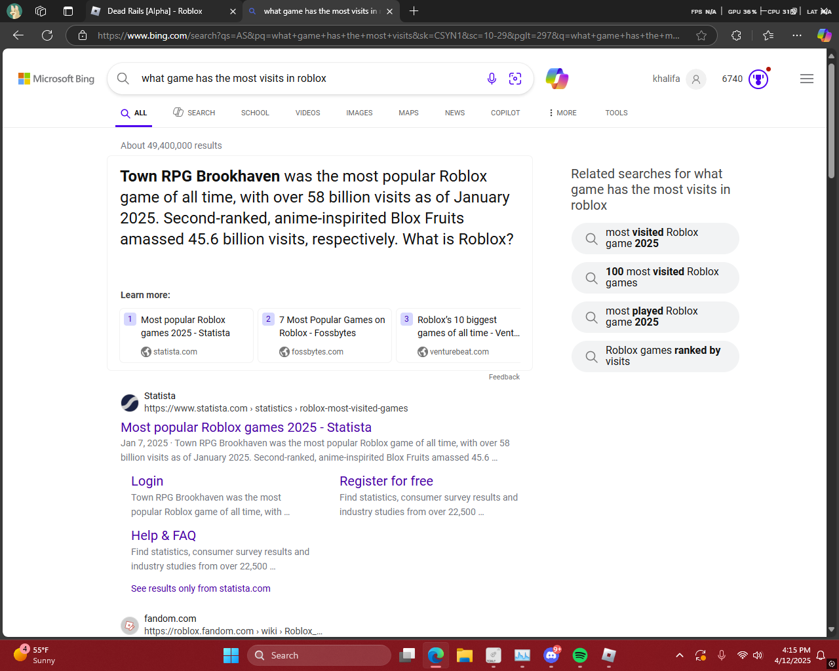Image resolution: width=839 pixels, height=671 pixels.
Task: Open the 'Register for free' sublink
Action: (386, 481)
